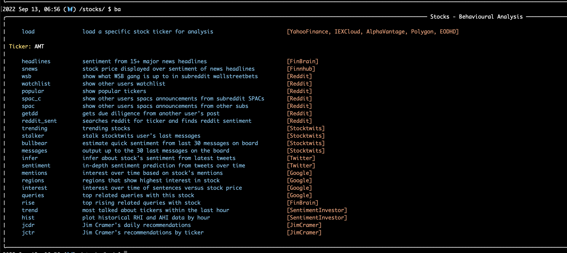The image size is (567, 253).
Task: Click 'stalk stocktwits user's last messages' text
Action: point(141,136)
